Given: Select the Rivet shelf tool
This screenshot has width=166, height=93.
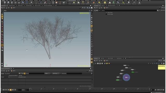Looking at the screenshot, I should (64, 3).
